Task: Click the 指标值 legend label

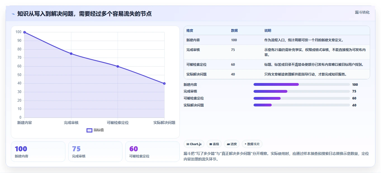Action: click(x=99, y=130)
